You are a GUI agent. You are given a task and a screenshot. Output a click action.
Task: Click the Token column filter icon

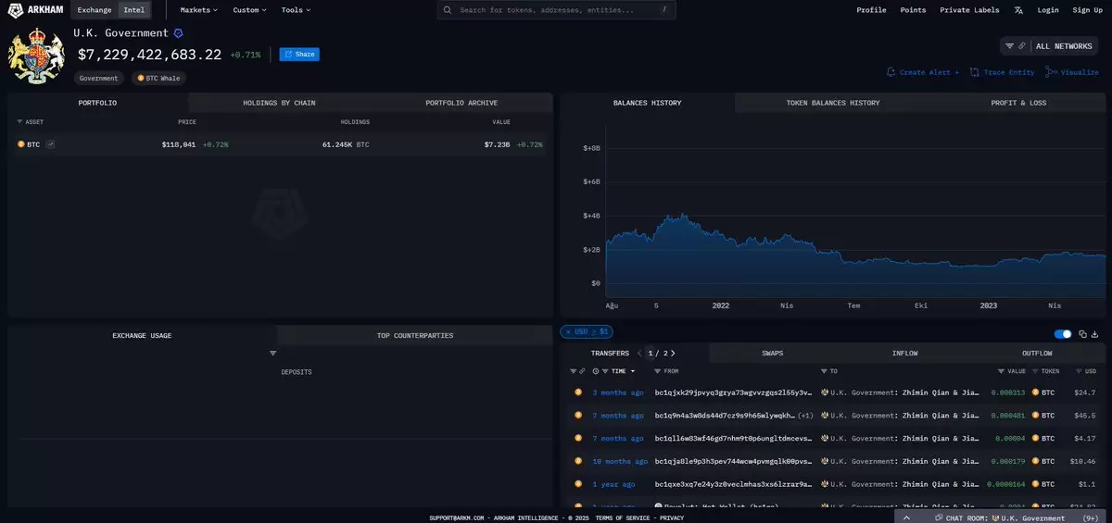click(1035, 371)
